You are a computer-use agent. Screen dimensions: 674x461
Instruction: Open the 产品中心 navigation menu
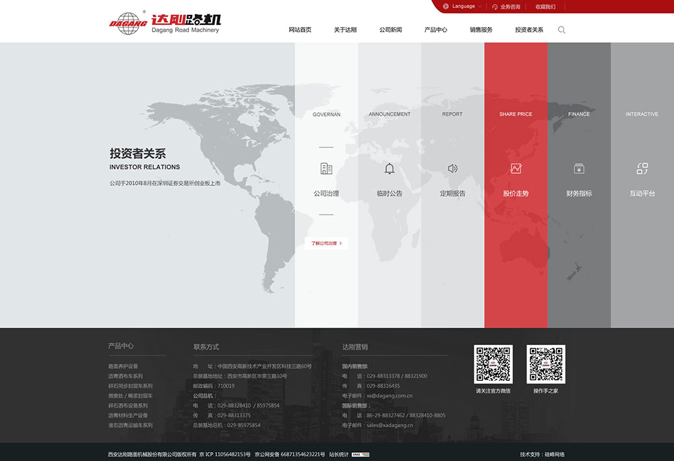coord(435,30)
